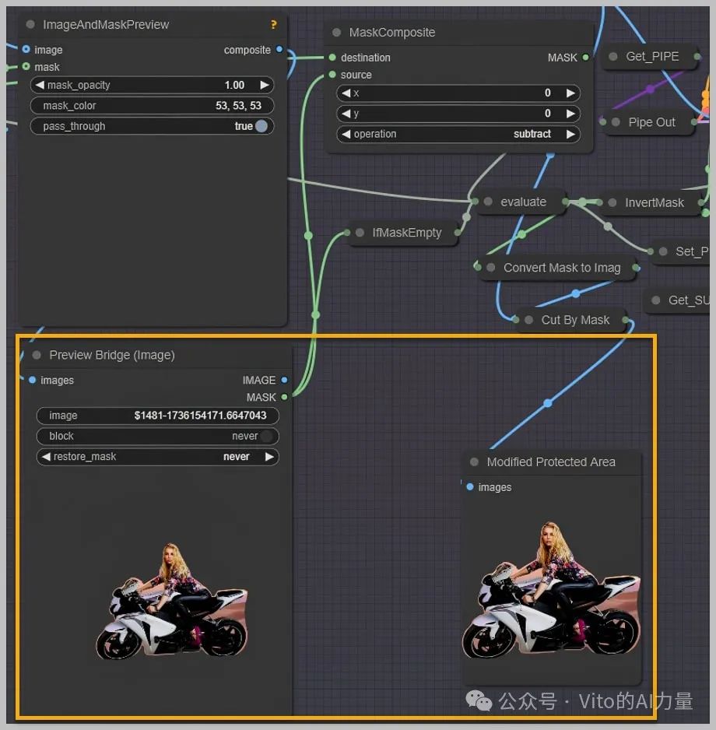
Task: Click the image $1481 filename field
Action: (158, 416)
